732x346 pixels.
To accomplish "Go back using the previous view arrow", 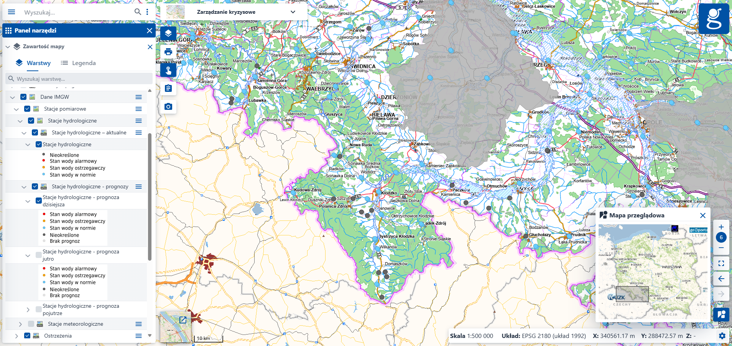I will [x=721, y=278].
